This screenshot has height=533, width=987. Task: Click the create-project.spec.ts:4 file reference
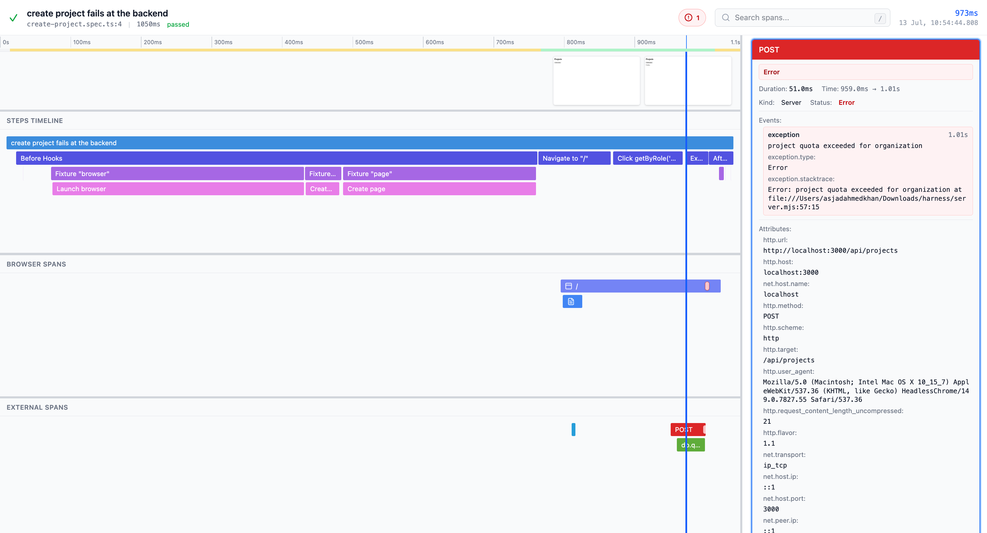click(74, 24)
